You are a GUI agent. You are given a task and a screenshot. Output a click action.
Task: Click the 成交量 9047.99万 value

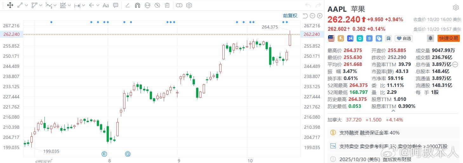tap(444, 50)
